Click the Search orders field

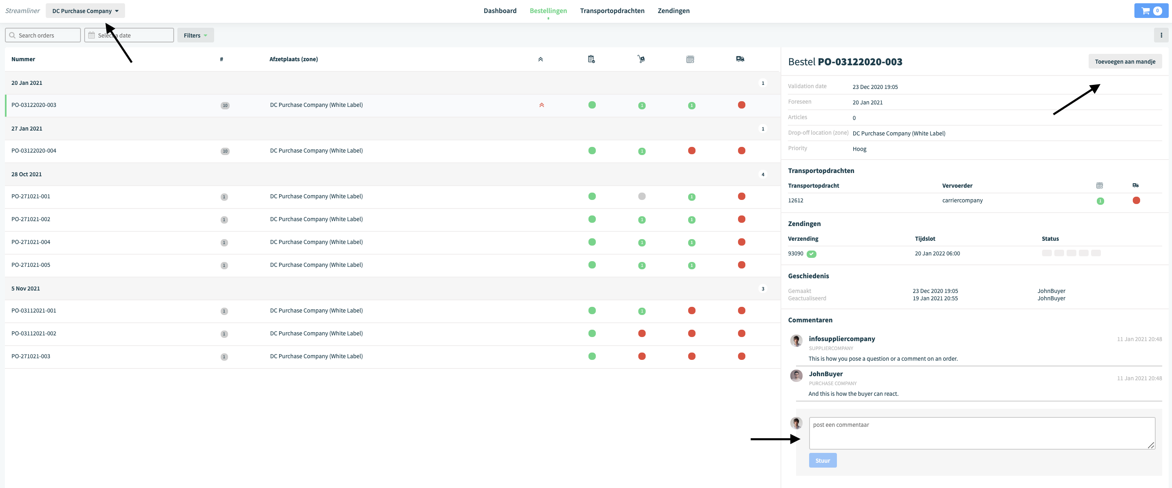coord(43,35)
